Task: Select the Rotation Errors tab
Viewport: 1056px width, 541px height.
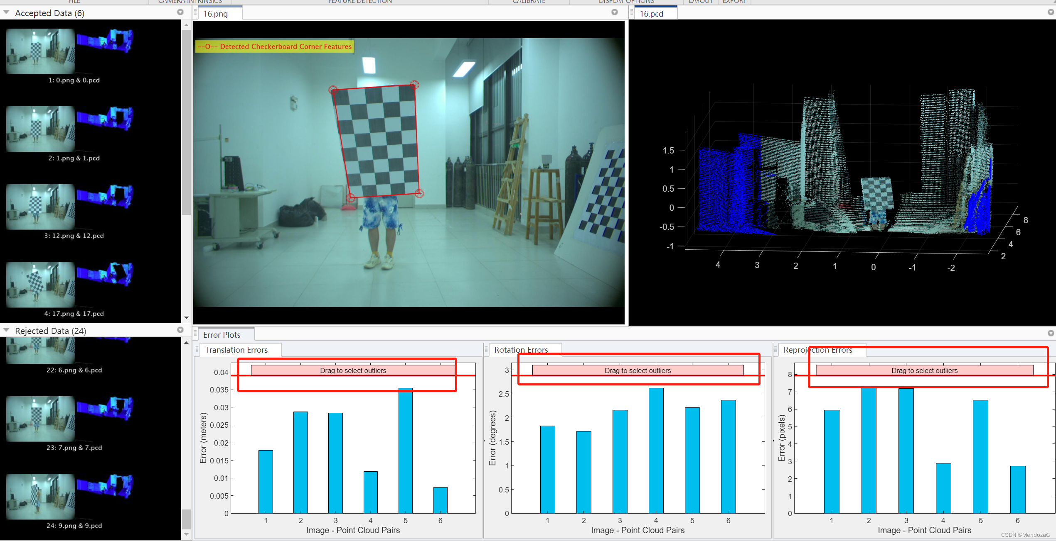Action: (521, 350)
